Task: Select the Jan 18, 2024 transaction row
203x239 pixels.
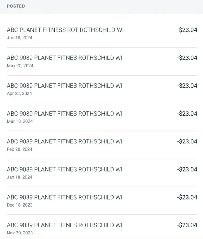Action: 101,173
